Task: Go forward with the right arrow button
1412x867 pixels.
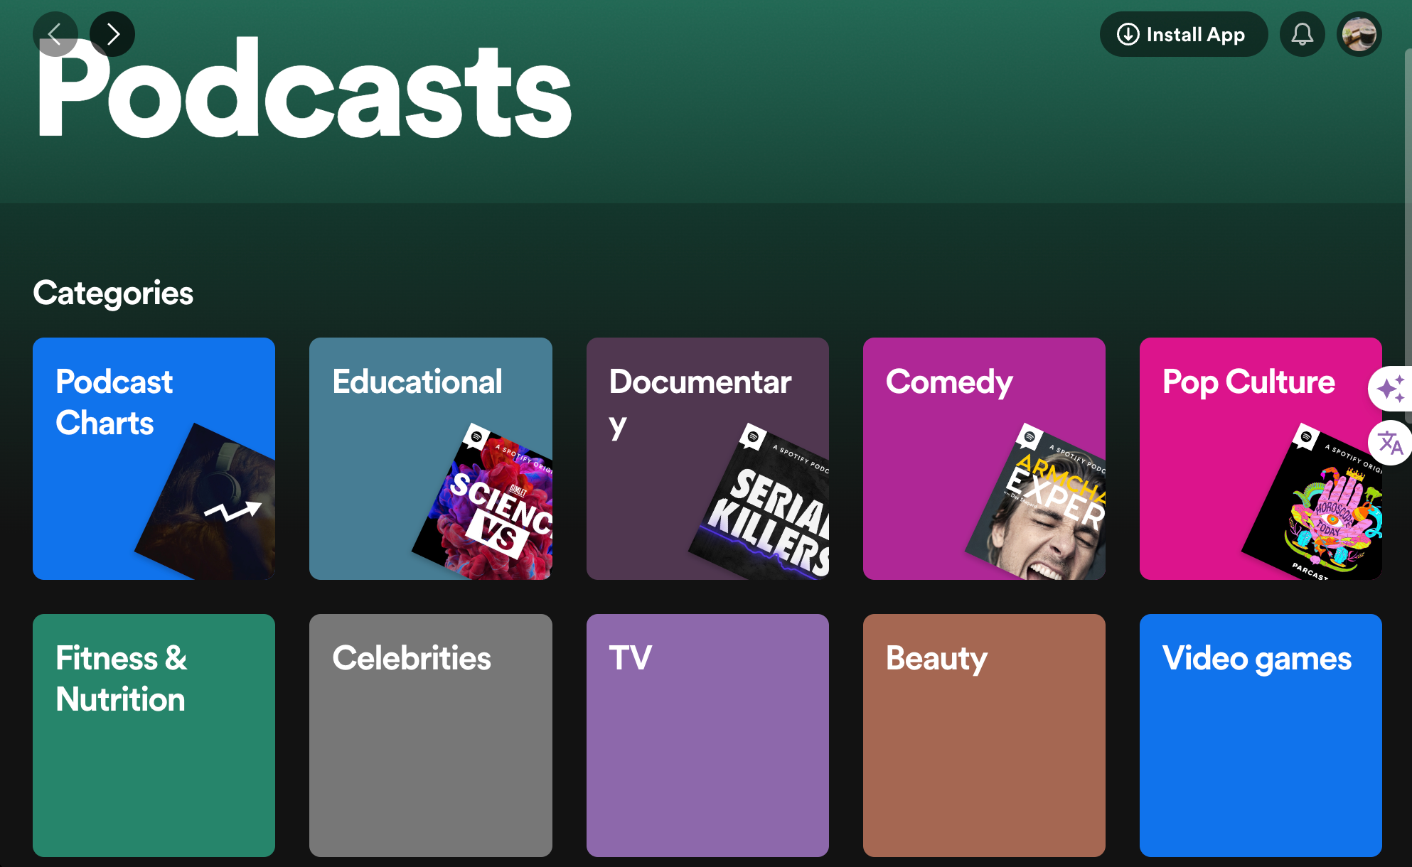Action: point(112,34)
